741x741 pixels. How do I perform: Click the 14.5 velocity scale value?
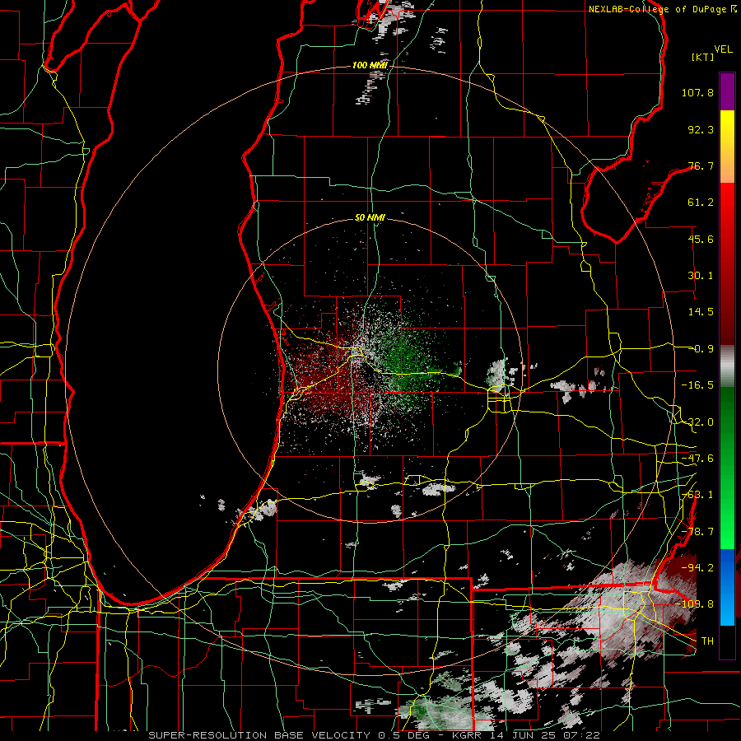tap(701, 312)
